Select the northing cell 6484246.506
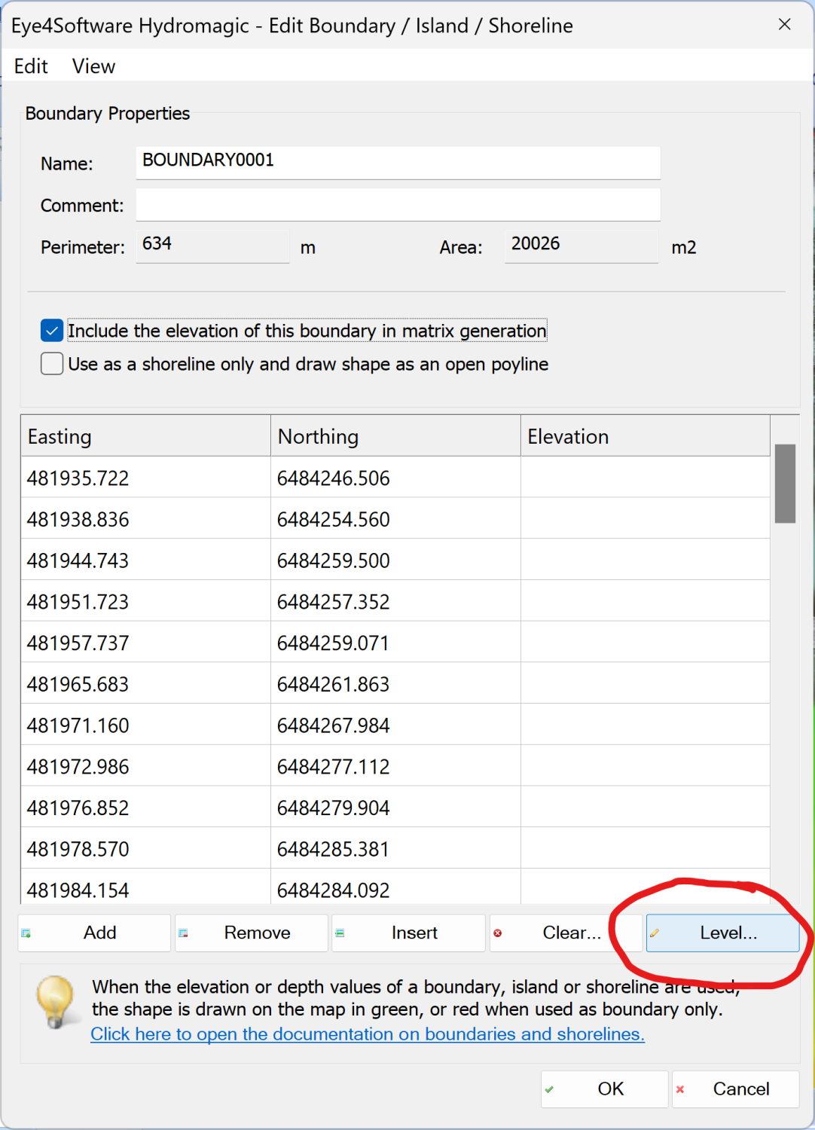815x1130 pixels. pos(395,478)
